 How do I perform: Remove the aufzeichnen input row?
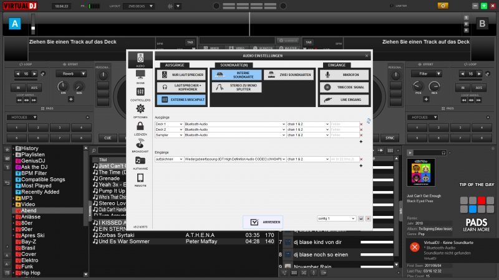361,159
